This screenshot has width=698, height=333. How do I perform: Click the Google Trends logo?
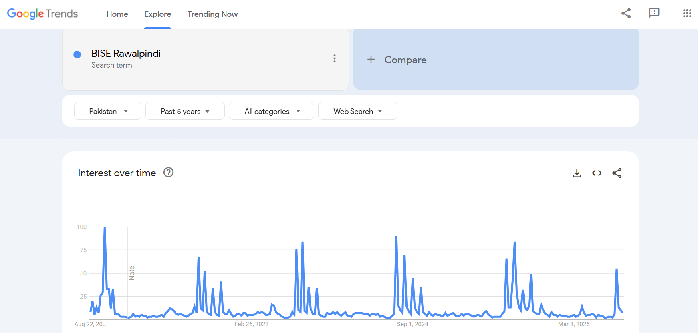(x=42, y=14)
